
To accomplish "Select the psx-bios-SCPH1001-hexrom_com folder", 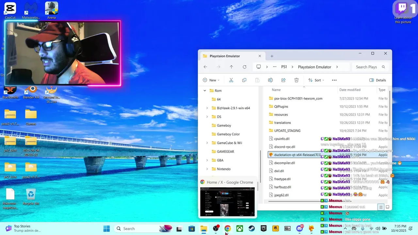I will click(x=298, y=99).
